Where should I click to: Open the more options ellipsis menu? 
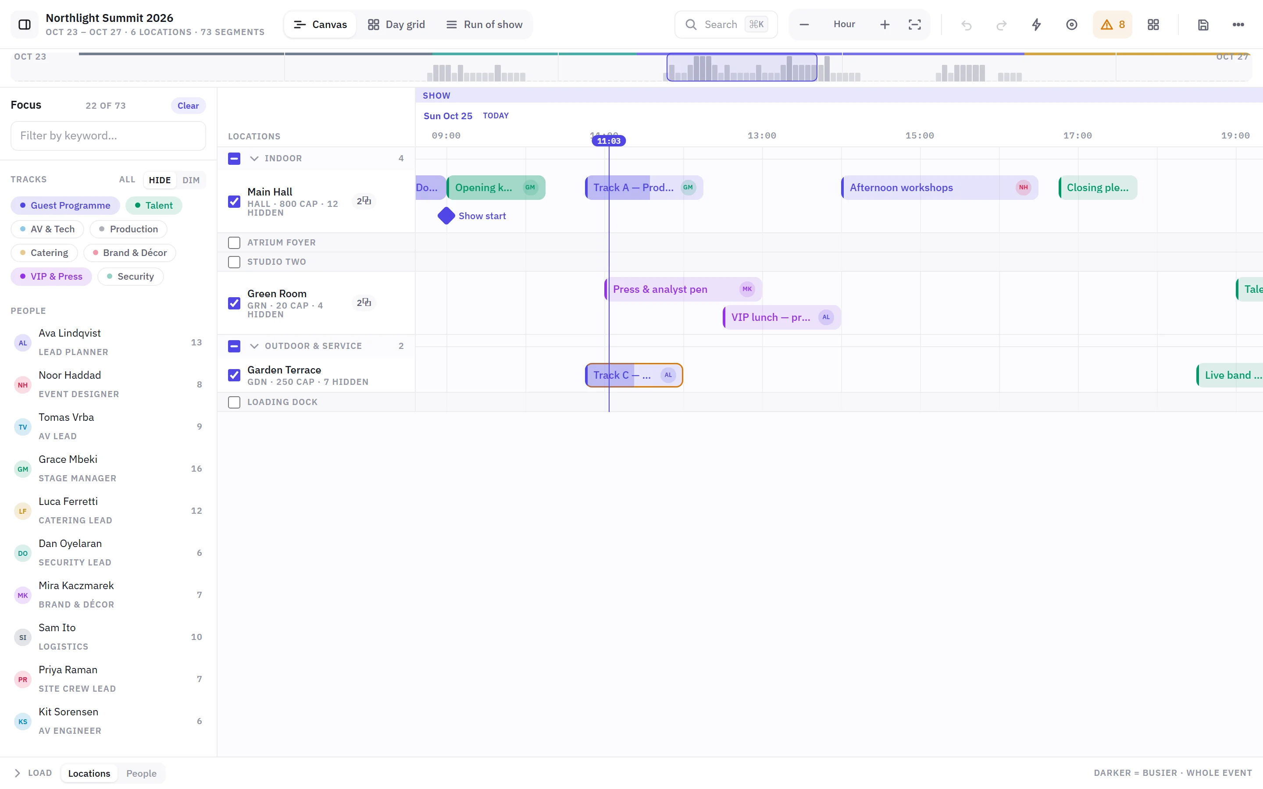coord(1238,25)
